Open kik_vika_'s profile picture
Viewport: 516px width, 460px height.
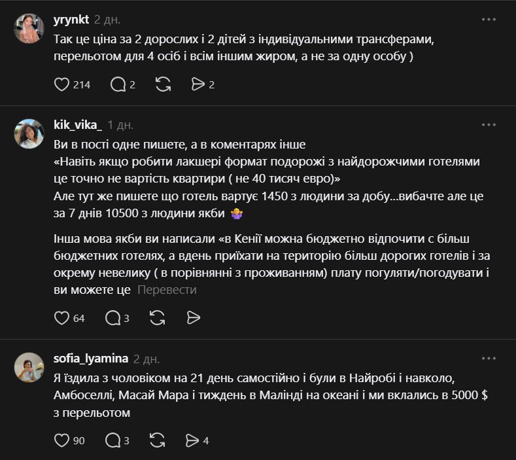point(29,133)
